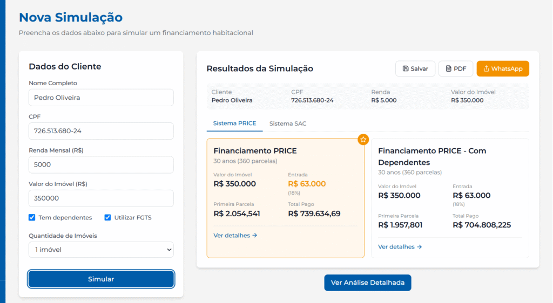Screen dimensions: 553x303
Task: Click arrow in first Ver detalhes link
Action: pos(255,235)
